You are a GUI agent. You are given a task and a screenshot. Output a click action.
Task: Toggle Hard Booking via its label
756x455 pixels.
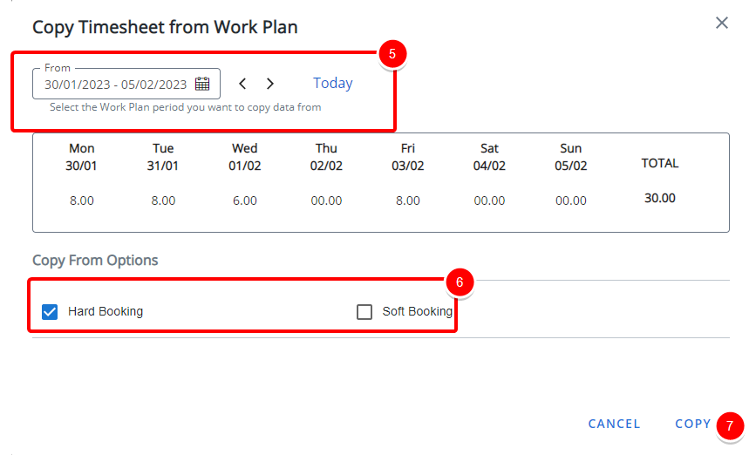click(x=106, y=311)
